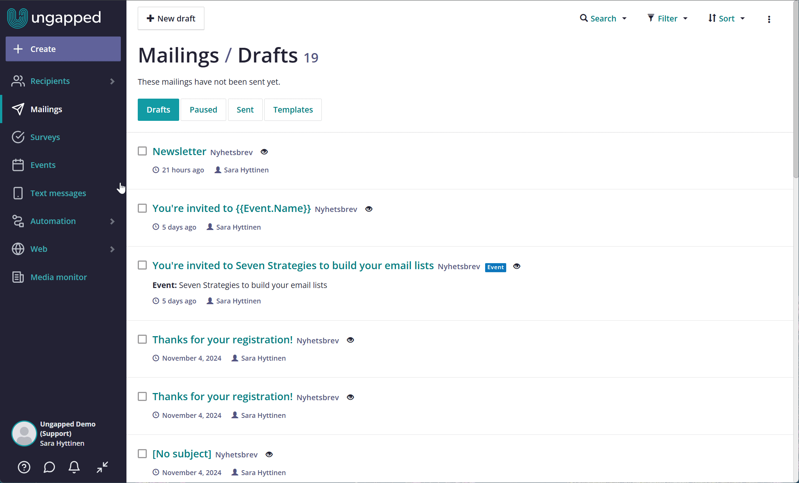Switch to the Sent tab
799x483 pixels.
[x=245, y=110]
